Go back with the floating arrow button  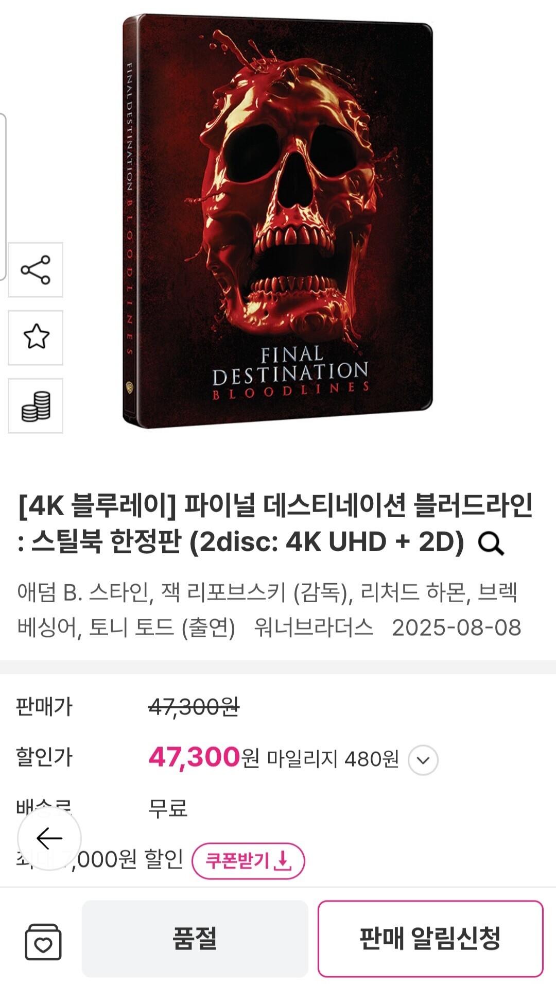[49, 838]
